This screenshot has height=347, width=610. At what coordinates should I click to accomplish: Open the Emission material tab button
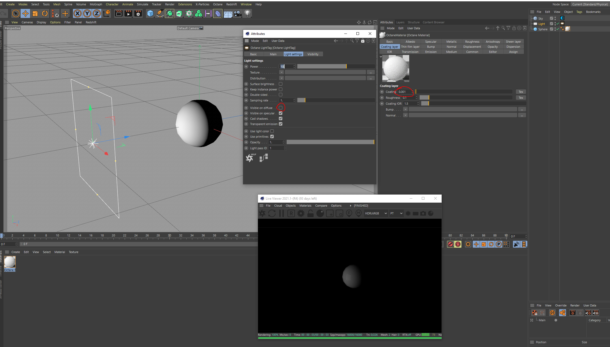431,52
